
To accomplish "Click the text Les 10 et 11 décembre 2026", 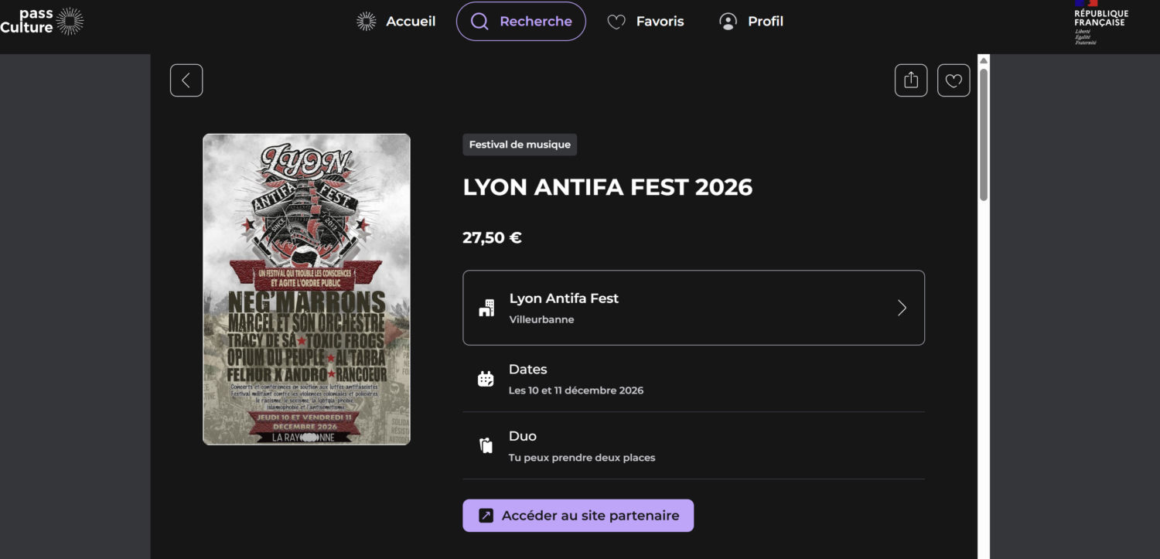I will pyautogui.click(x=576, y=390).
